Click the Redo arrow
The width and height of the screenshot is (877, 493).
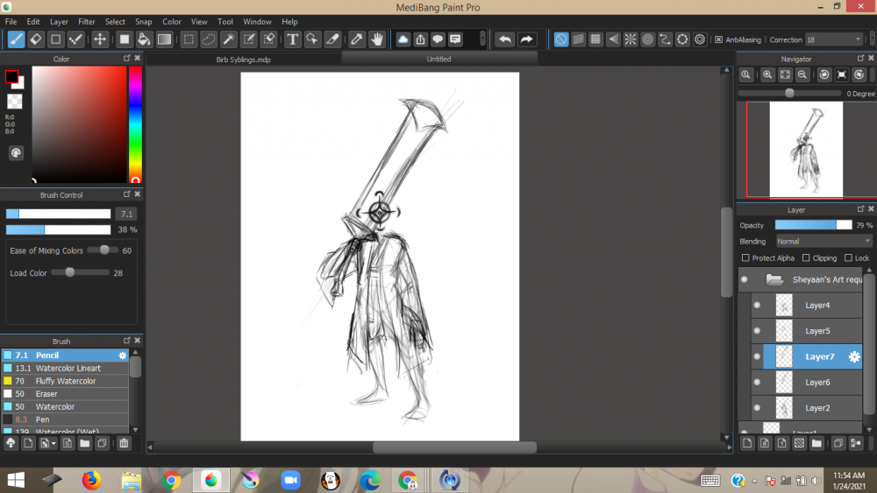[x=527, y=39]
